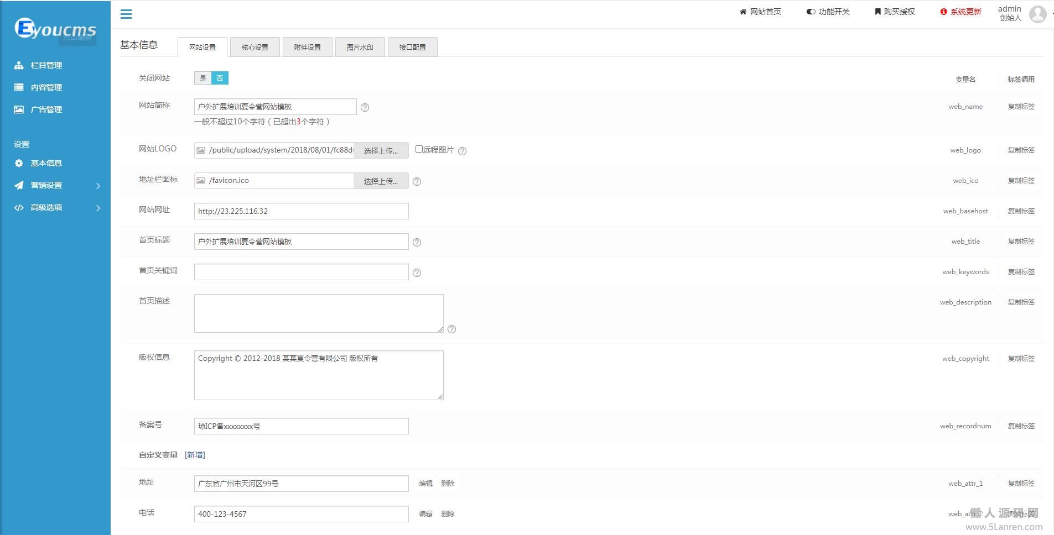The image size is (1054, 535).
Task: Open the admin account dropdown arrow
Action: pos(1052,13)
